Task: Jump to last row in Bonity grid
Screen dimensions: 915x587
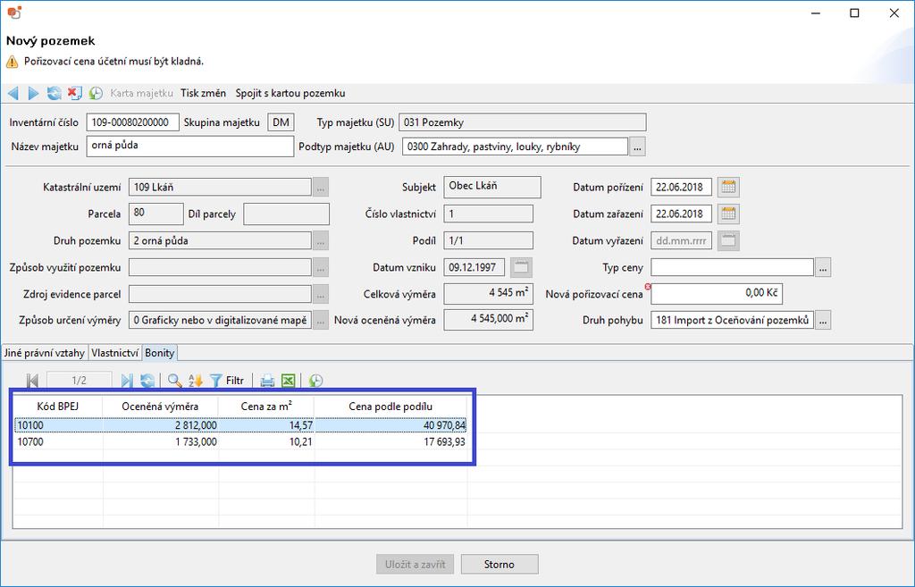Action: pos(127,381)
